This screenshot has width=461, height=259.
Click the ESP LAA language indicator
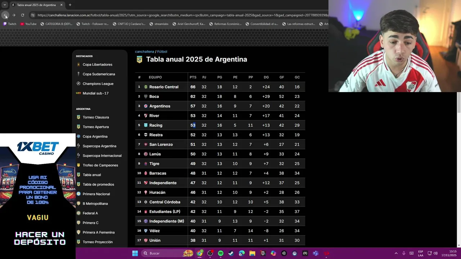[421, 253]
